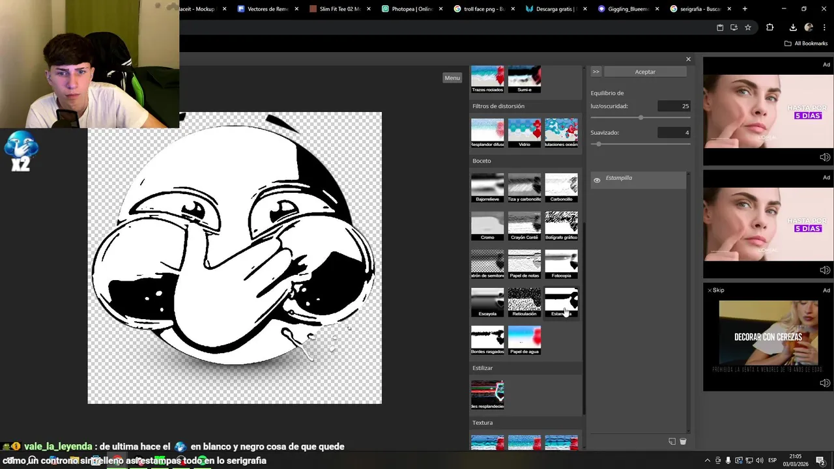
Task: Choose the Bajorrelieve sketch filter
Action: (487, 188)
